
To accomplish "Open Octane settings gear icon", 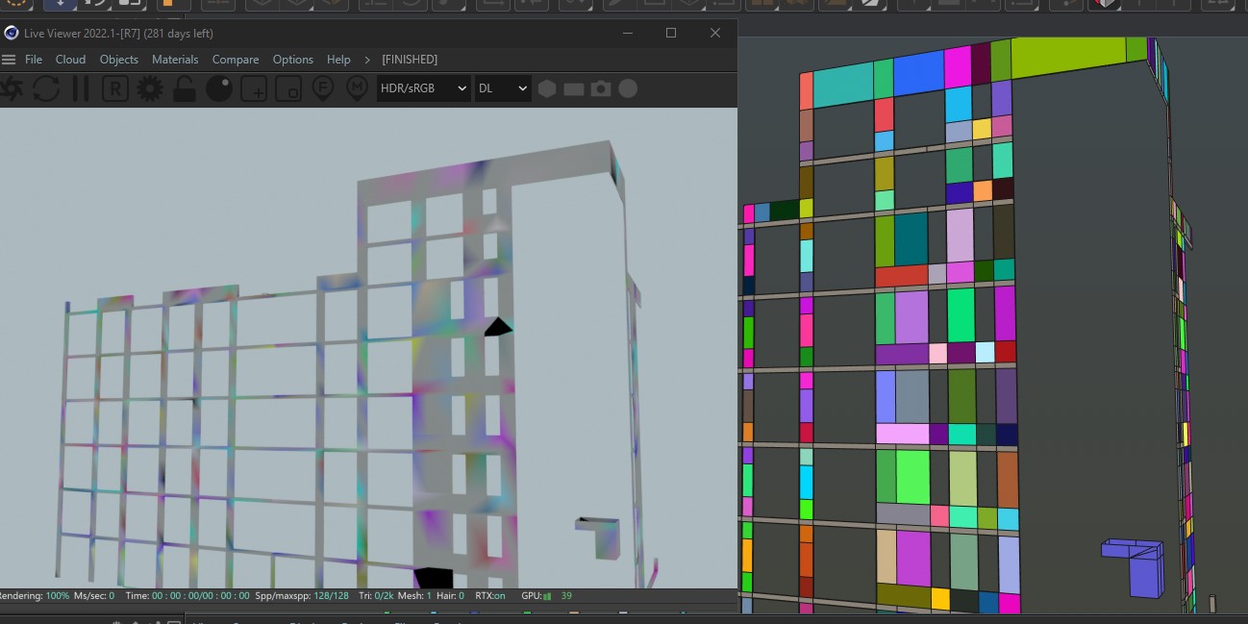I will click(x=150, y=89).
